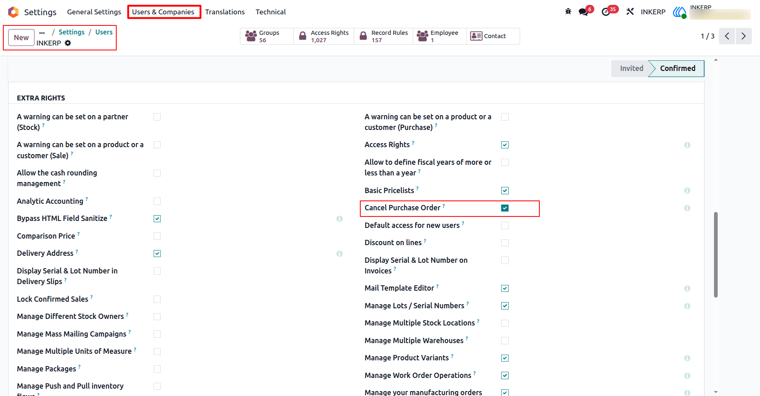Click the wrench tools icon in top bar
This screenshot has height=396, width=760.
[x=630, y=11]
